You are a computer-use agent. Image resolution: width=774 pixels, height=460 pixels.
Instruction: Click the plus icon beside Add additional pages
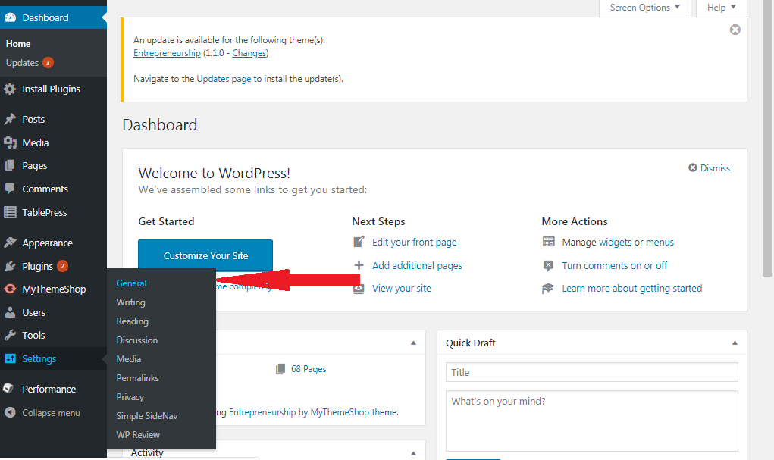click(x=359, y=265)
